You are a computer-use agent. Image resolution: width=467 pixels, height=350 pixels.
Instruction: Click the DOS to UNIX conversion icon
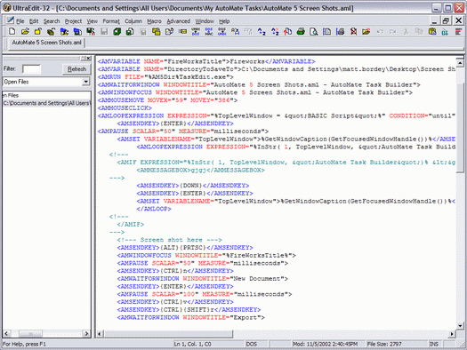coord(221,31)
